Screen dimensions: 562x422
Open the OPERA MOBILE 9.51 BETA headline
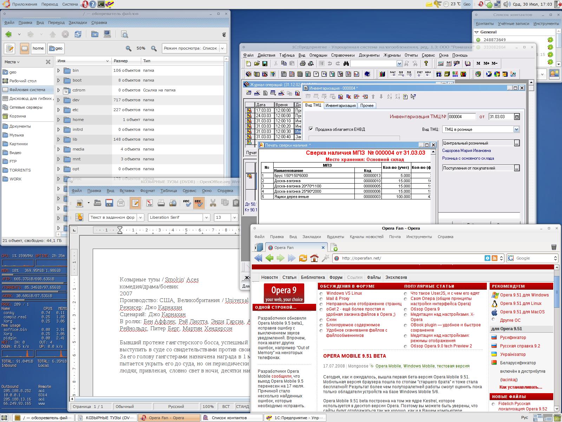tap(354, 356)
